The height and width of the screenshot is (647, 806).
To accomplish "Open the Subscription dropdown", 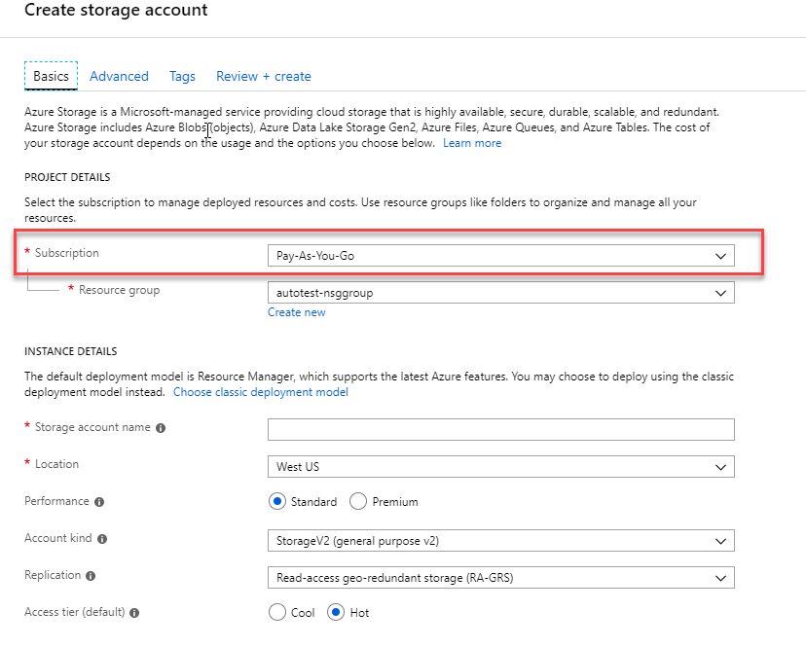I will pos(500,256).
